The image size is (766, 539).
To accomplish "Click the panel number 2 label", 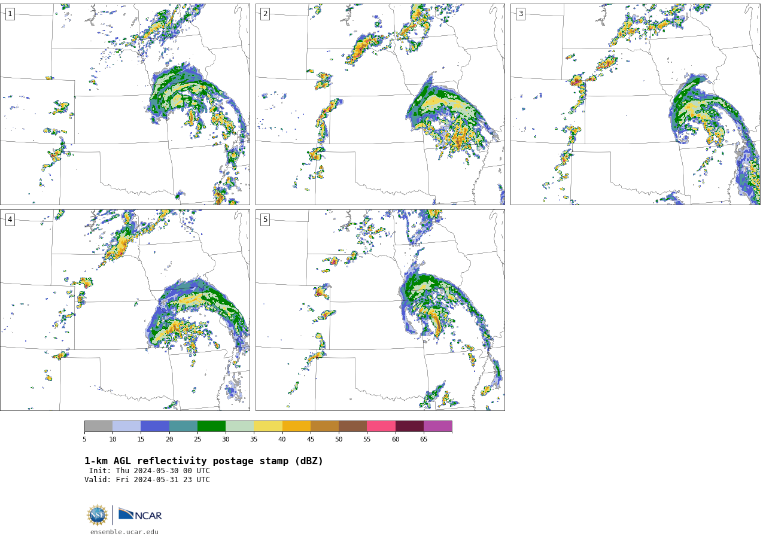I will 265,14.
